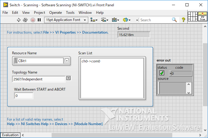208x138 pixels.
Task: Click the Wait Between START and ABORT field
Action: click(24, 96)
